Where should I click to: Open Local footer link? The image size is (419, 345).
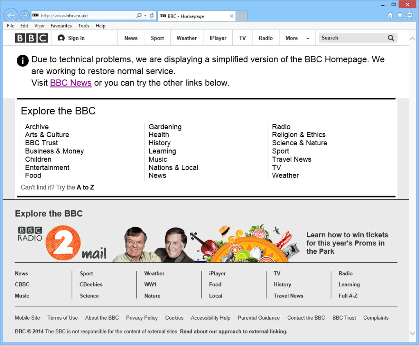pyautogui.click(x=216, y=296)
